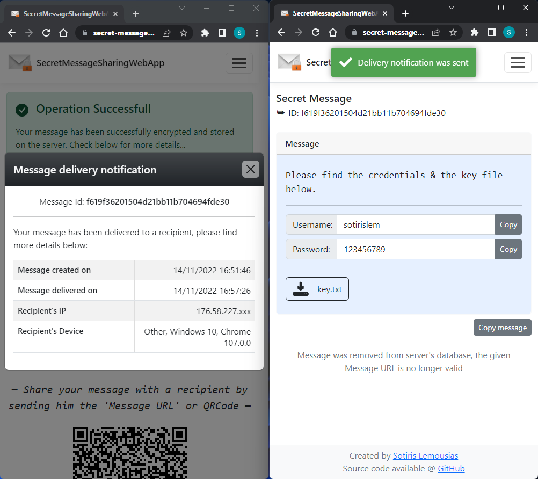Screen dimensions: 538x479
Task: Click the QR code image
Action: click(130, 453)
